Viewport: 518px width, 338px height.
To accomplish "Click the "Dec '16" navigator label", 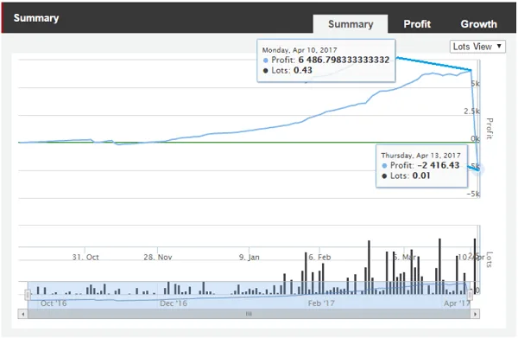I will click(174, 303).
